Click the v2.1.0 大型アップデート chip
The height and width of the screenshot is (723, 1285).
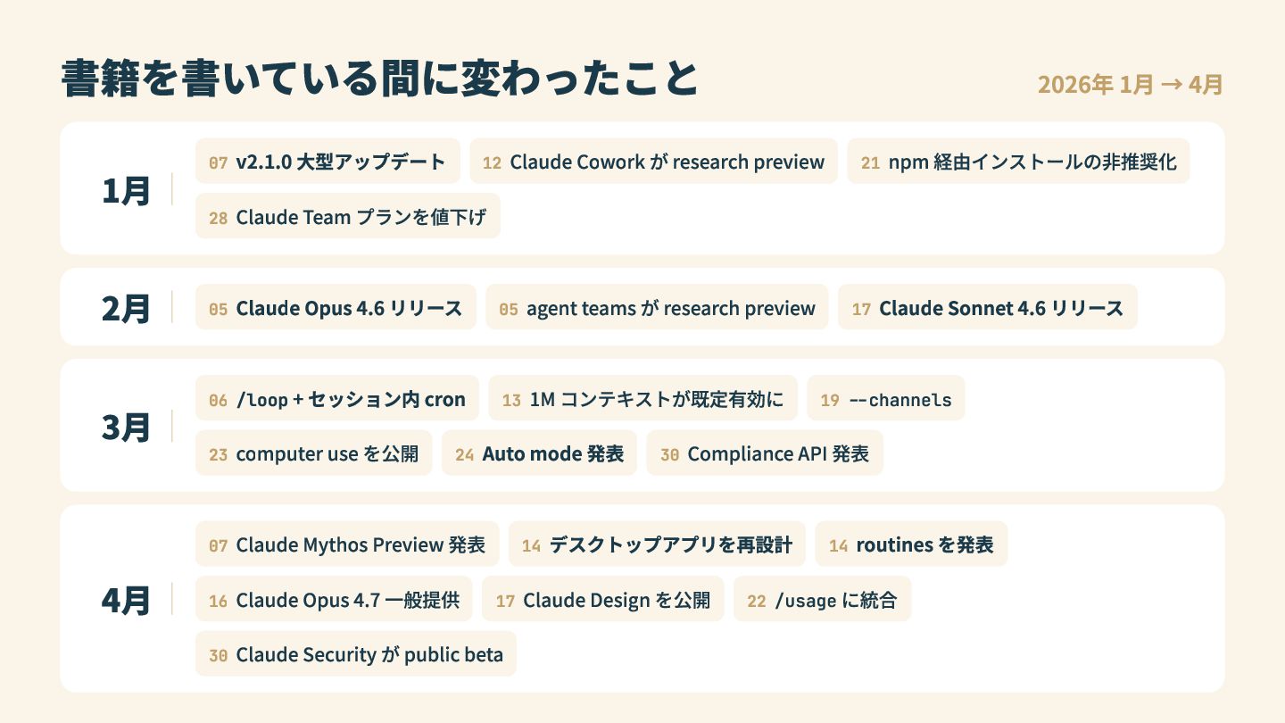point(327,162)
